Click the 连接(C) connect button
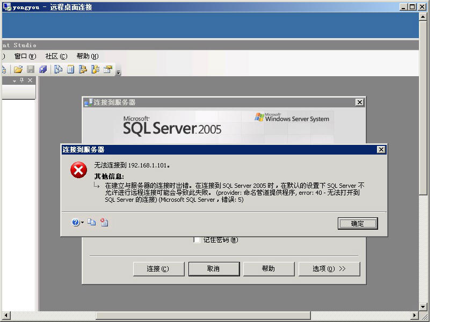This screenshot has height=322, width=464. pos(158,269)
